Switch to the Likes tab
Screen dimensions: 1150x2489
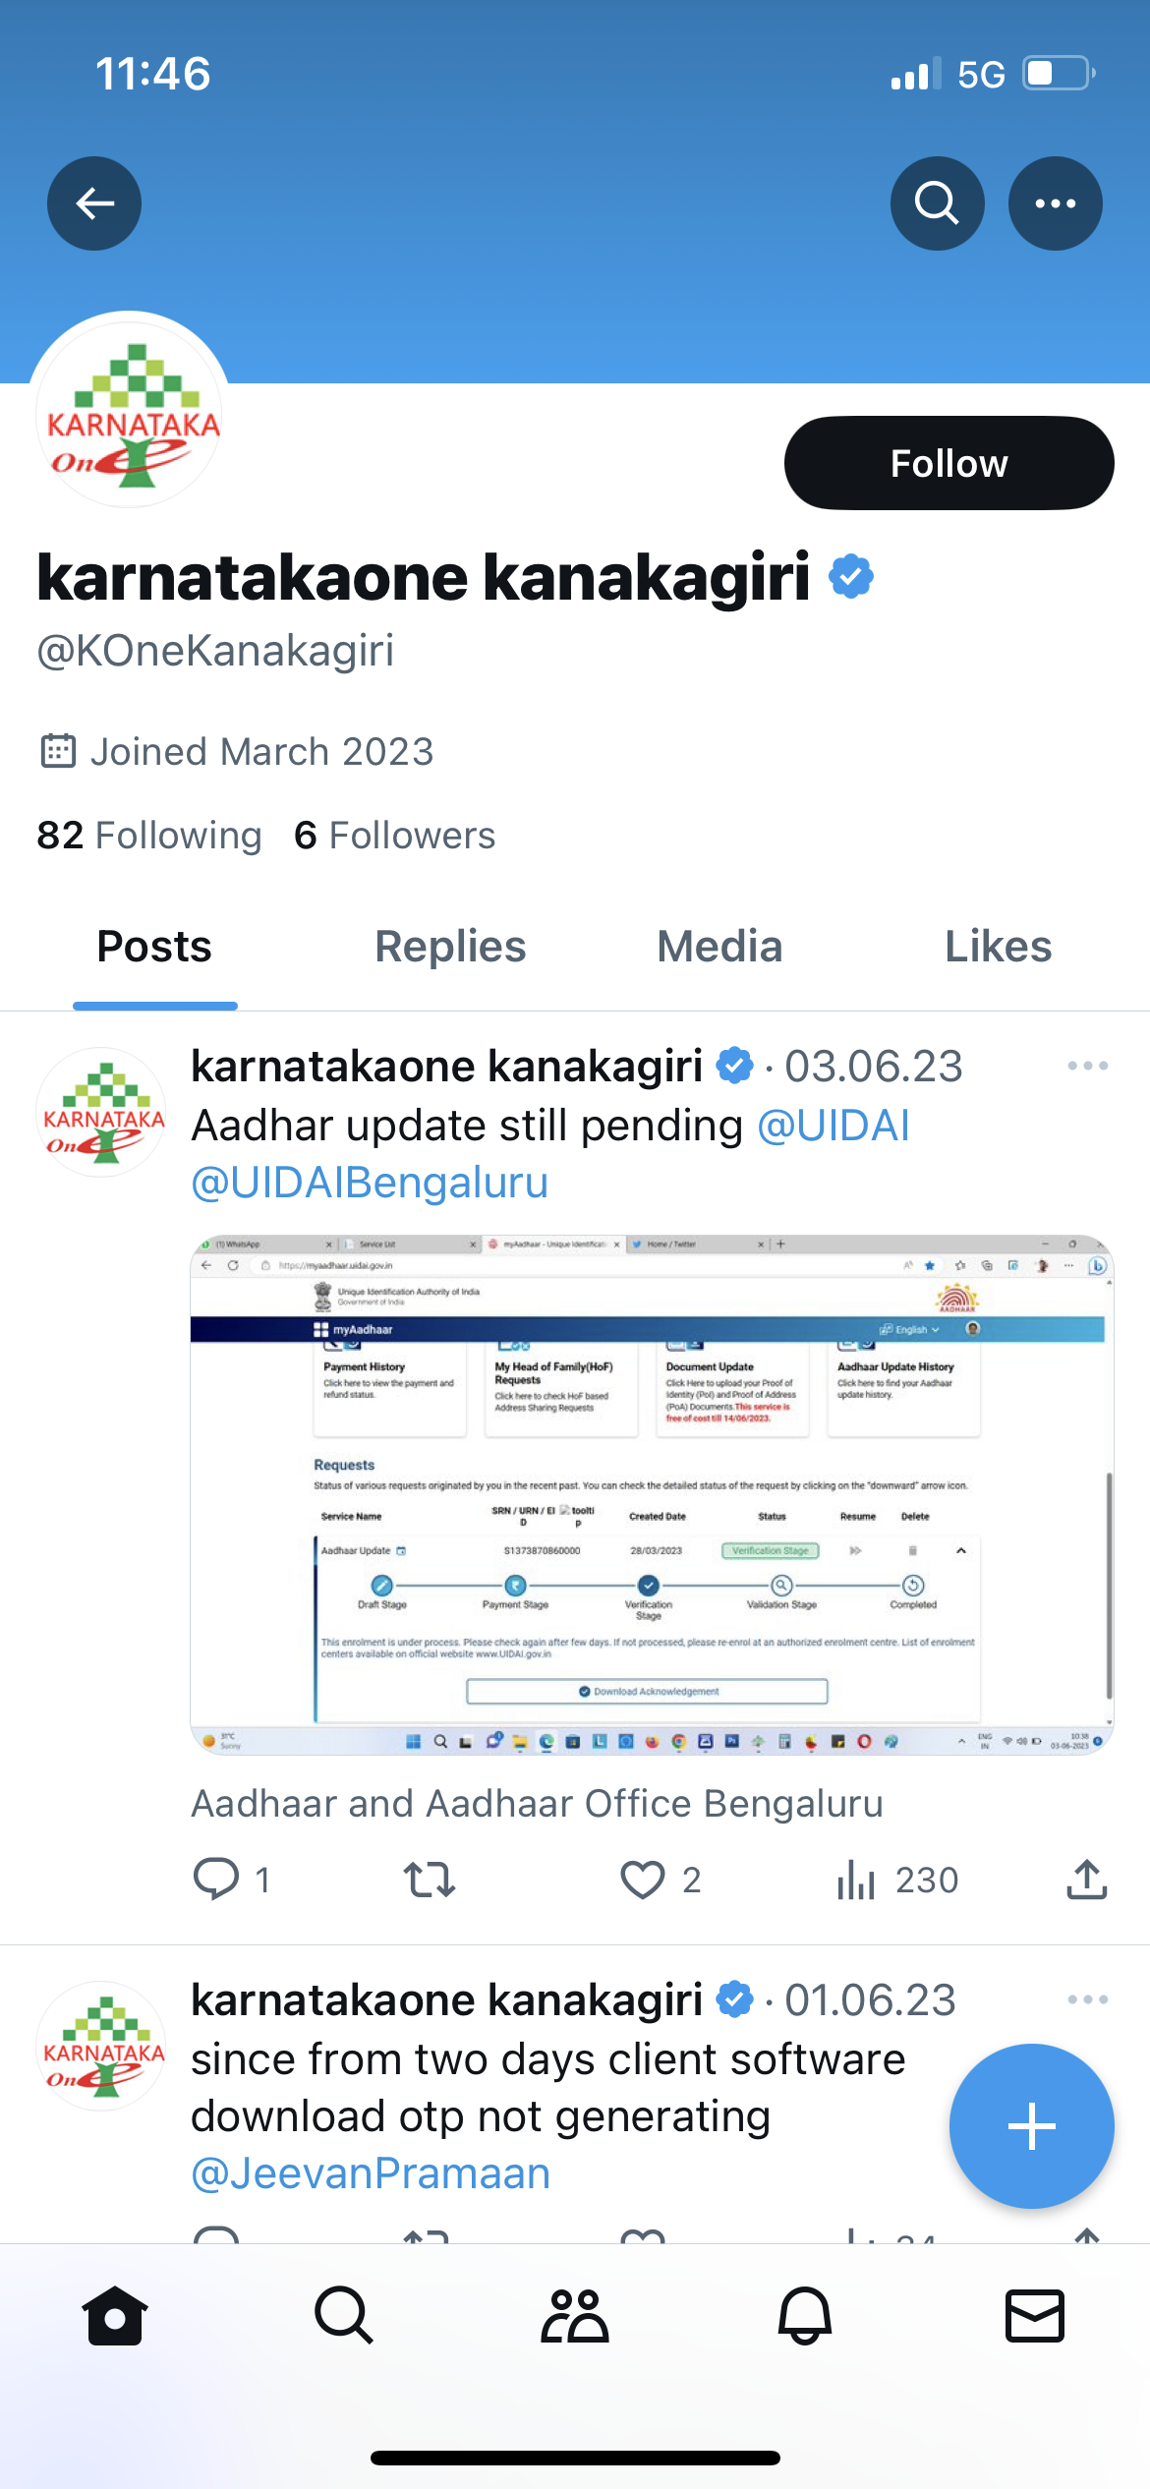coord(998,947)
